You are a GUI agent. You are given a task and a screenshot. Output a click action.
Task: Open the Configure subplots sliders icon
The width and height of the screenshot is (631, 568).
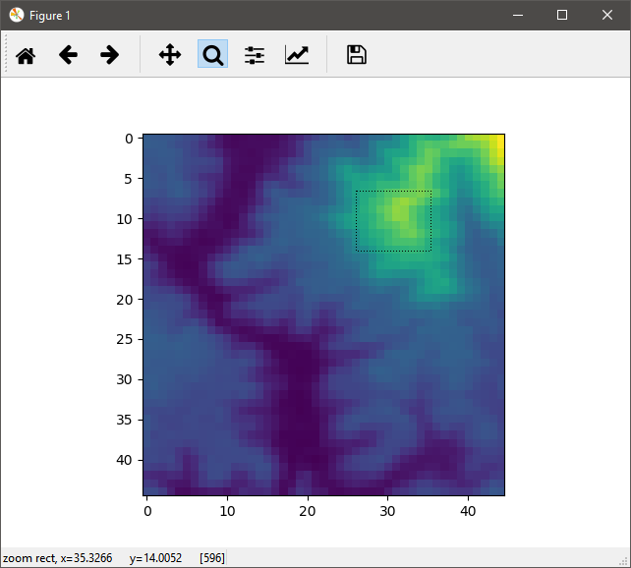point(255,55)
